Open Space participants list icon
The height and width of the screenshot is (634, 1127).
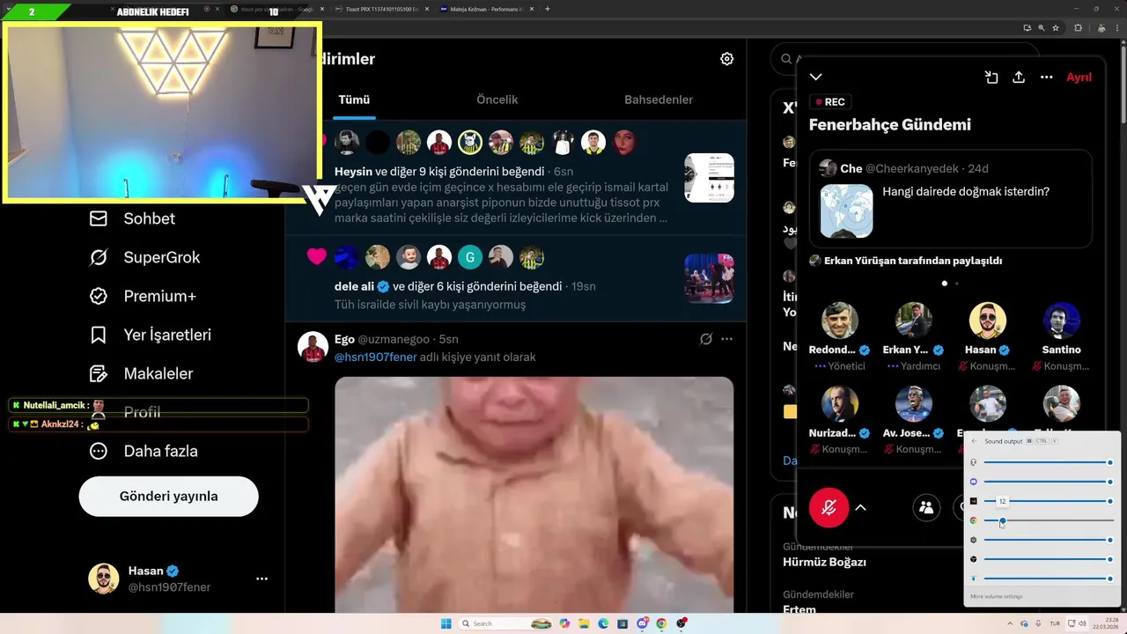click(x=926, y=507)
